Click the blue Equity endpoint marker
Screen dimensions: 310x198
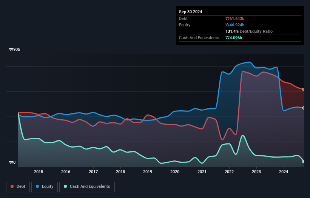304,108
